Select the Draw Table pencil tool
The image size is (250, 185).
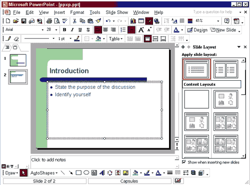(x=8, y=39)
